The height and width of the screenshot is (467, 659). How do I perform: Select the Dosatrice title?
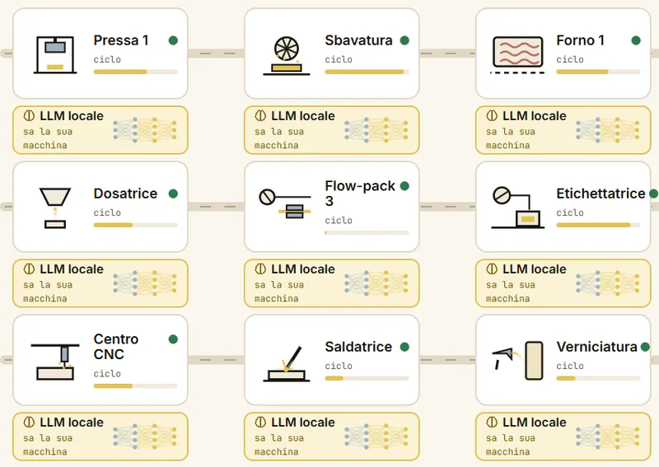click(125, 194)
